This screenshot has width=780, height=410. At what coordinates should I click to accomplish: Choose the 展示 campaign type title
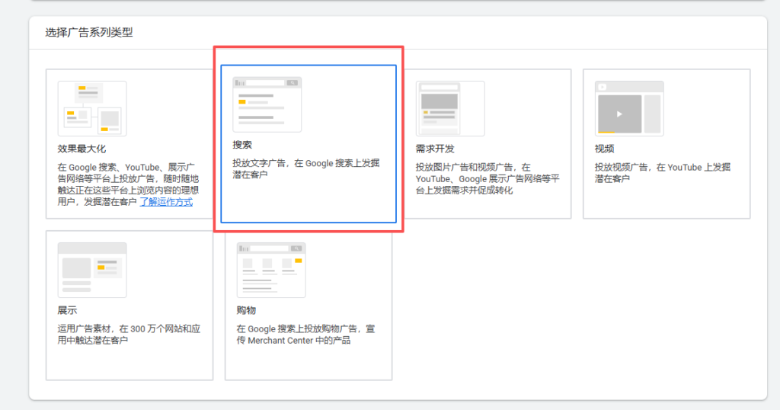pos(67,310)
